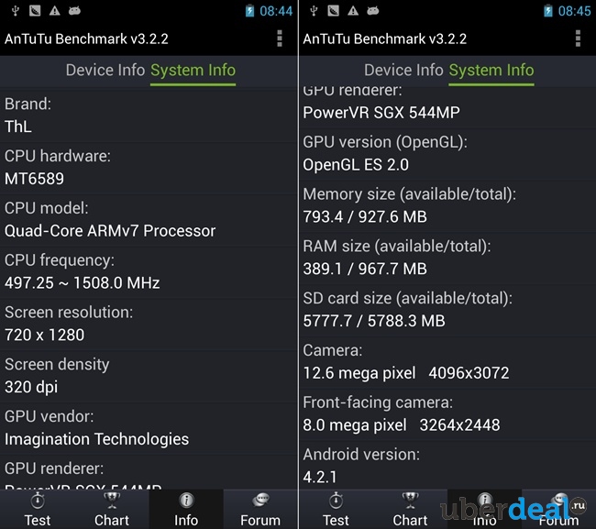Select System Info tab on right screen
Viewport: 596px width, 529px height.
pyautogui.click(x=491, y=72)
